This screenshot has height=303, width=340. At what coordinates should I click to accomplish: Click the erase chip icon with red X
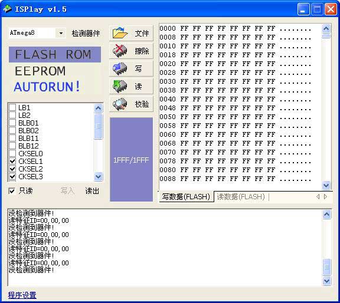pos(120,51)
